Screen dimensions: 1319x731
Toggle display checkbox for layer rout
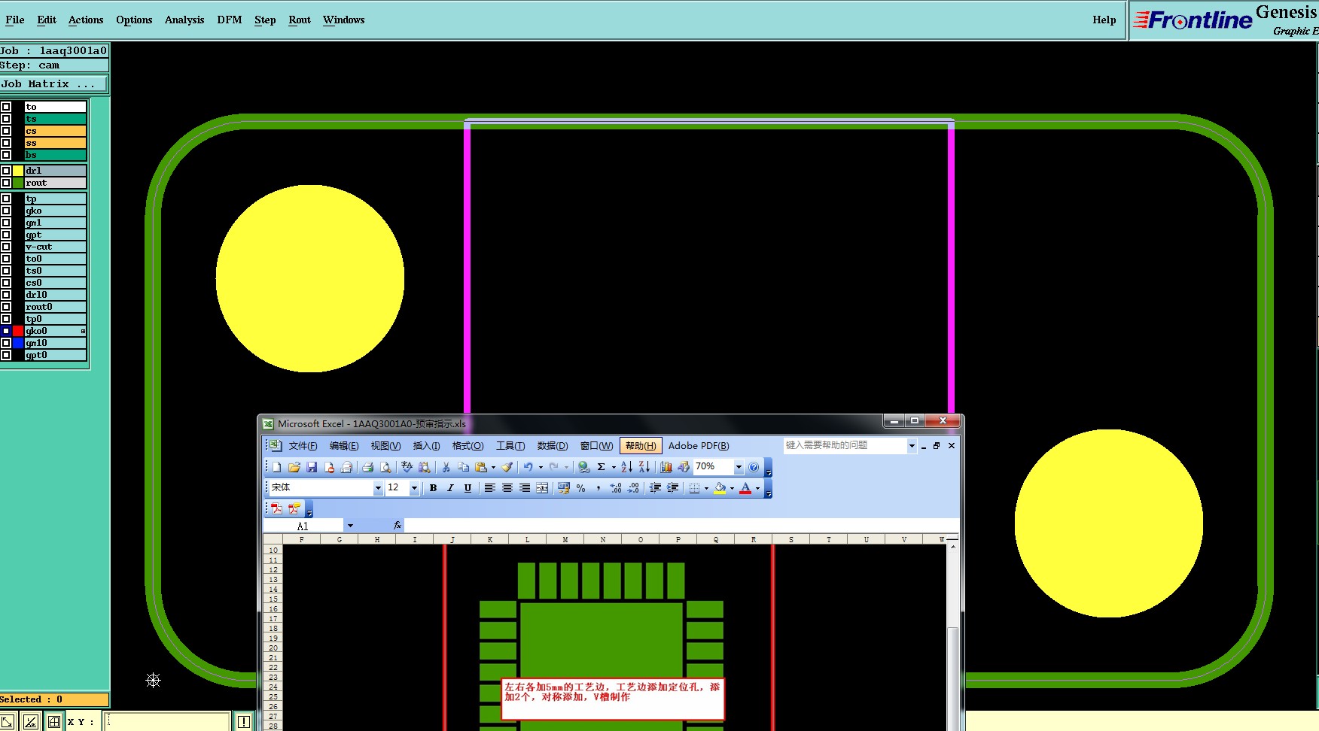6,183
